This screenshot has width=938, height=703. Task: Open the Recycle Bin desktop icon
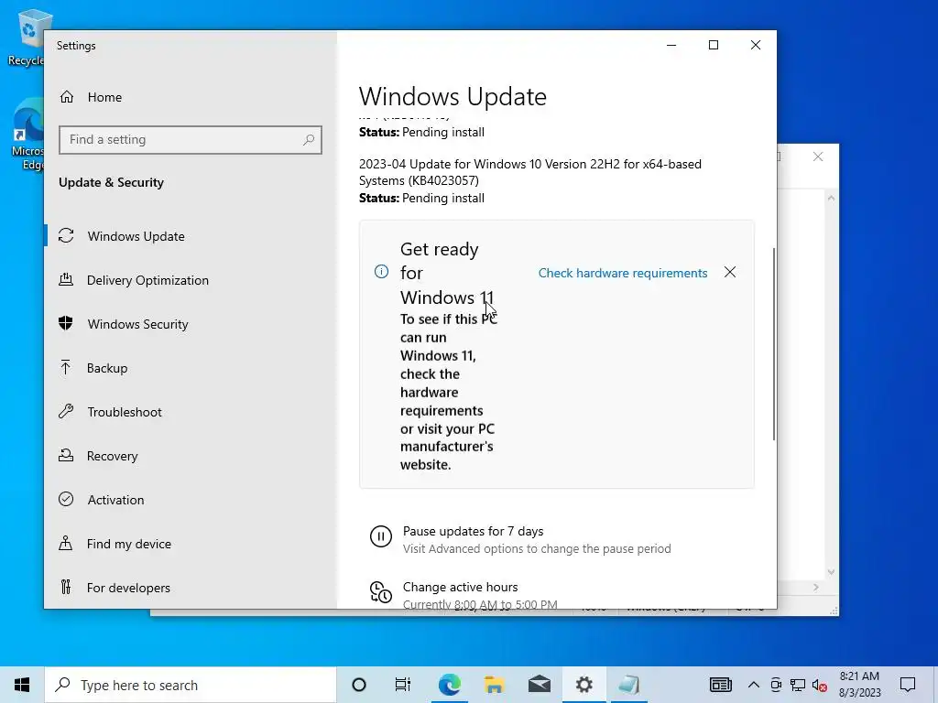pos(27,37)
